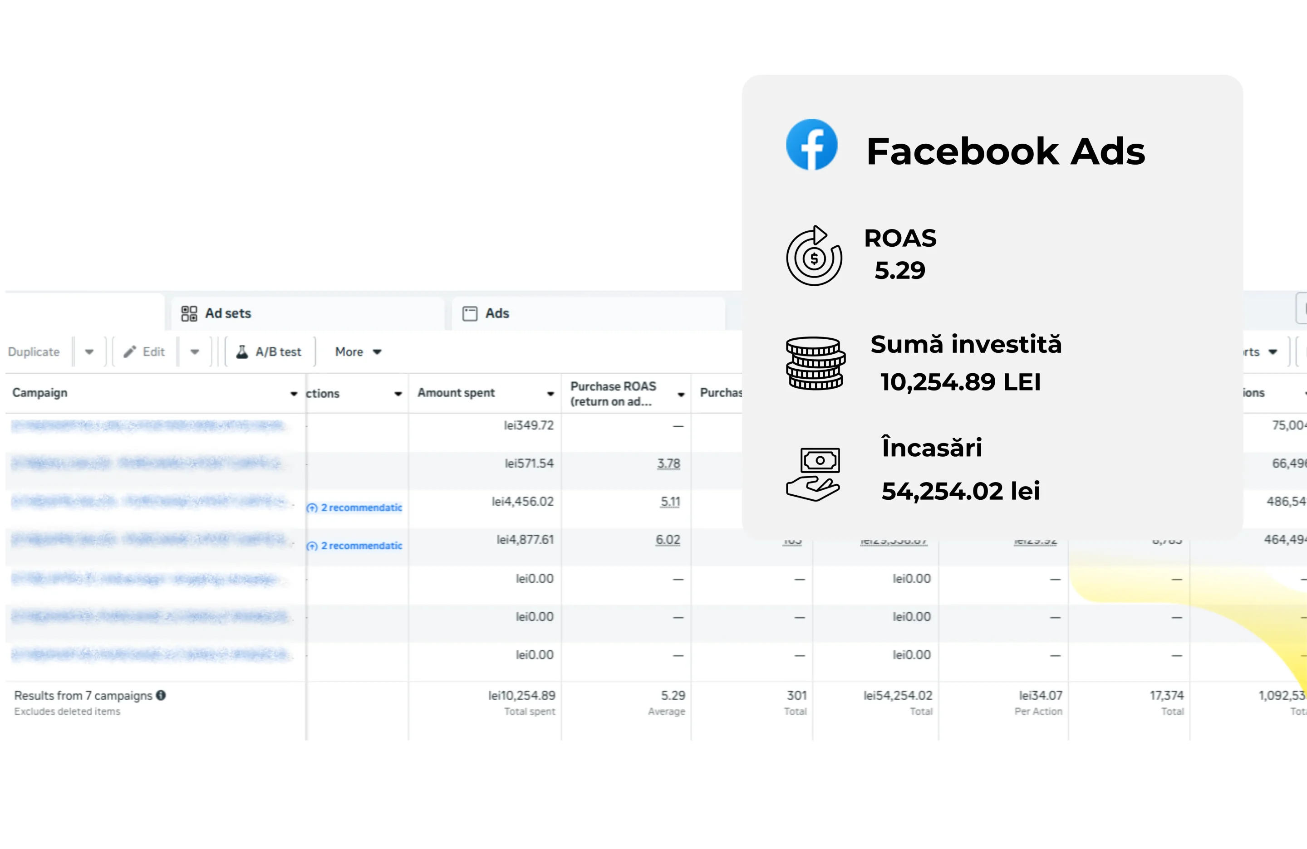Image resolution: width=1307 pixels, height=849 pixels.
Task: Open the Campaign column header dropdown arrow
Action: tap(294, 394)
